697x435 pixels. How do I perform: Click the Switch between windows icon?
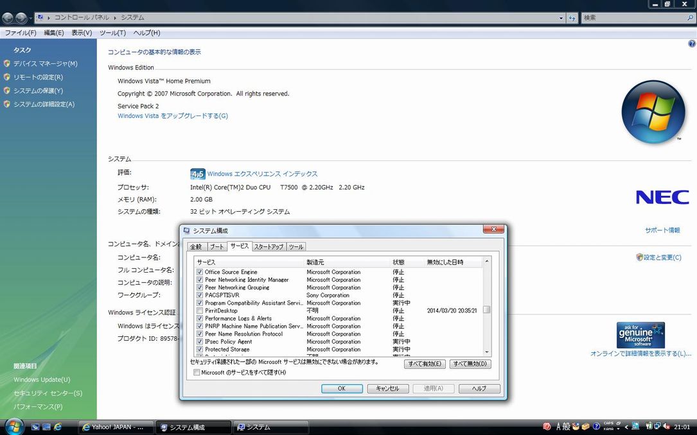tap(46, 427)
